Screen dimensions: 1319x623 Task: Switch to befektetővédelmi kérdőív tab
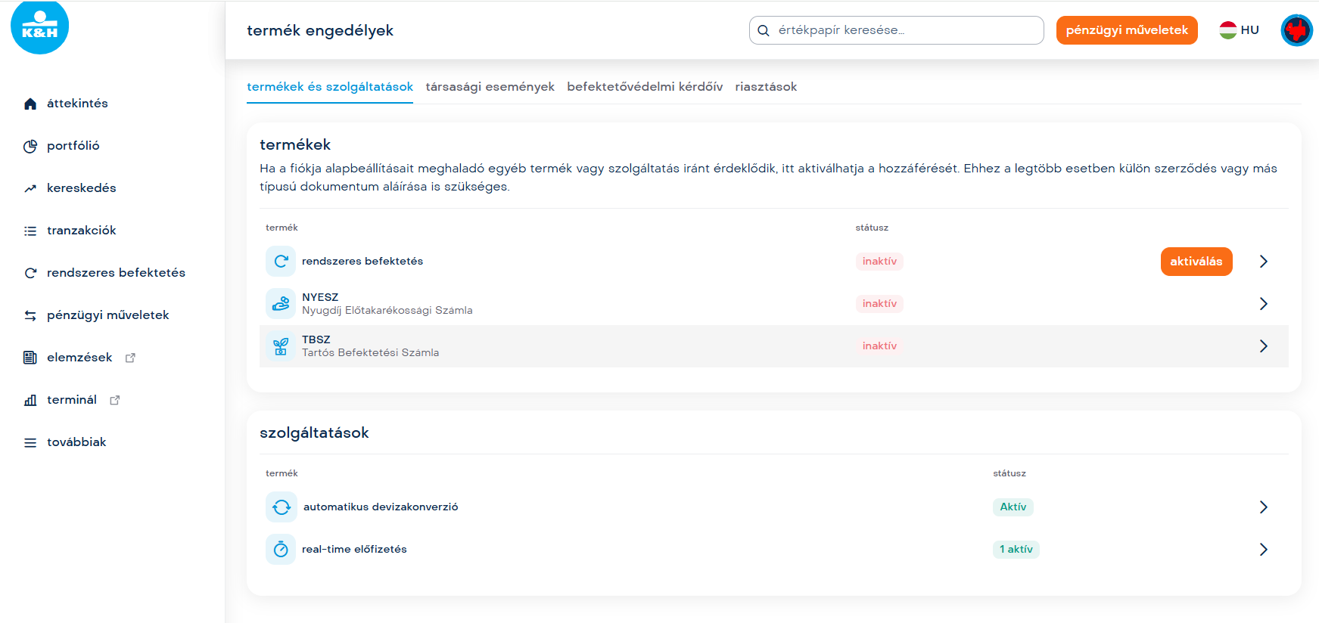(645, 87)
